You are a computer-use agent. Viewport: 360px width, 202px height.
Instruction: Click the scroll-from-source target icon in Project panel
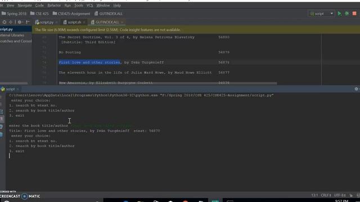click(x=4, y=22)
